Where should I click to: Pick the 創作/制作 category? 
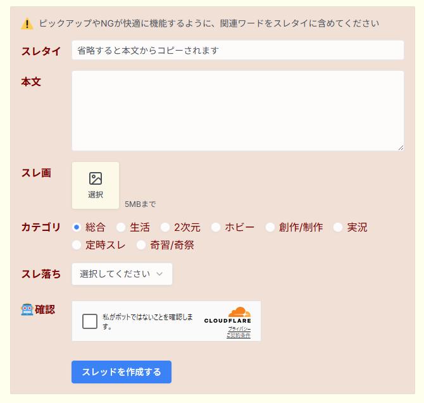(x=270, y=227)
